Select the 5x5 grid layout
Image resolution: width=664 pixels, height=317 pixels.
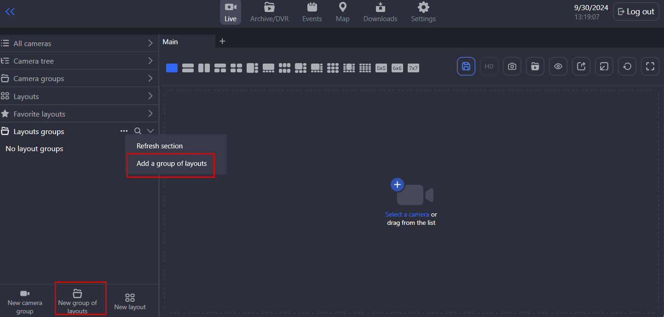click(381, 68)
